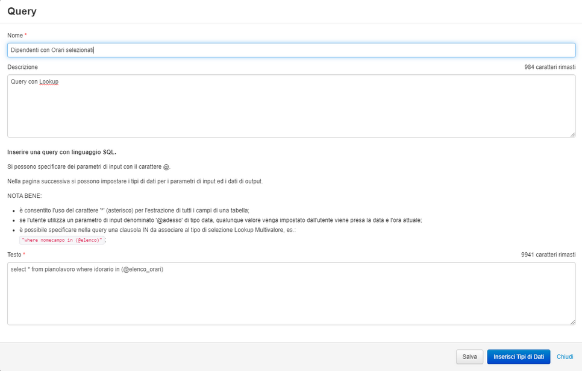Image resolution: width=582 pixels, height=371 pixels.
Task: Click the Descrizione field label
Action: (x=22, y=67)
